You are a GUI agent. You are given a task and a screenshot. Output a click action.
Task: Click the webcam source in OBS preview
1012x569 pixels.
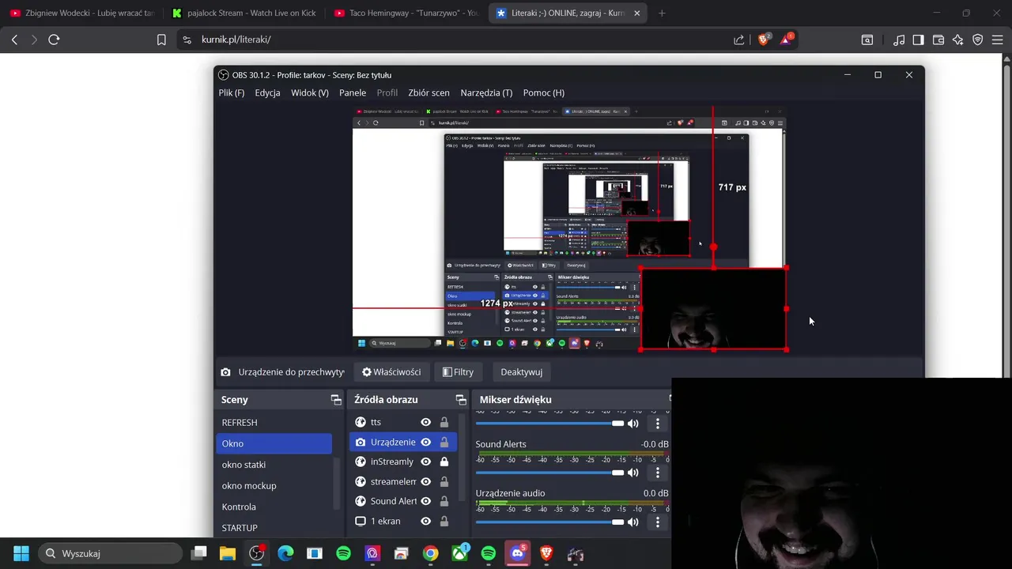[713, 309]
